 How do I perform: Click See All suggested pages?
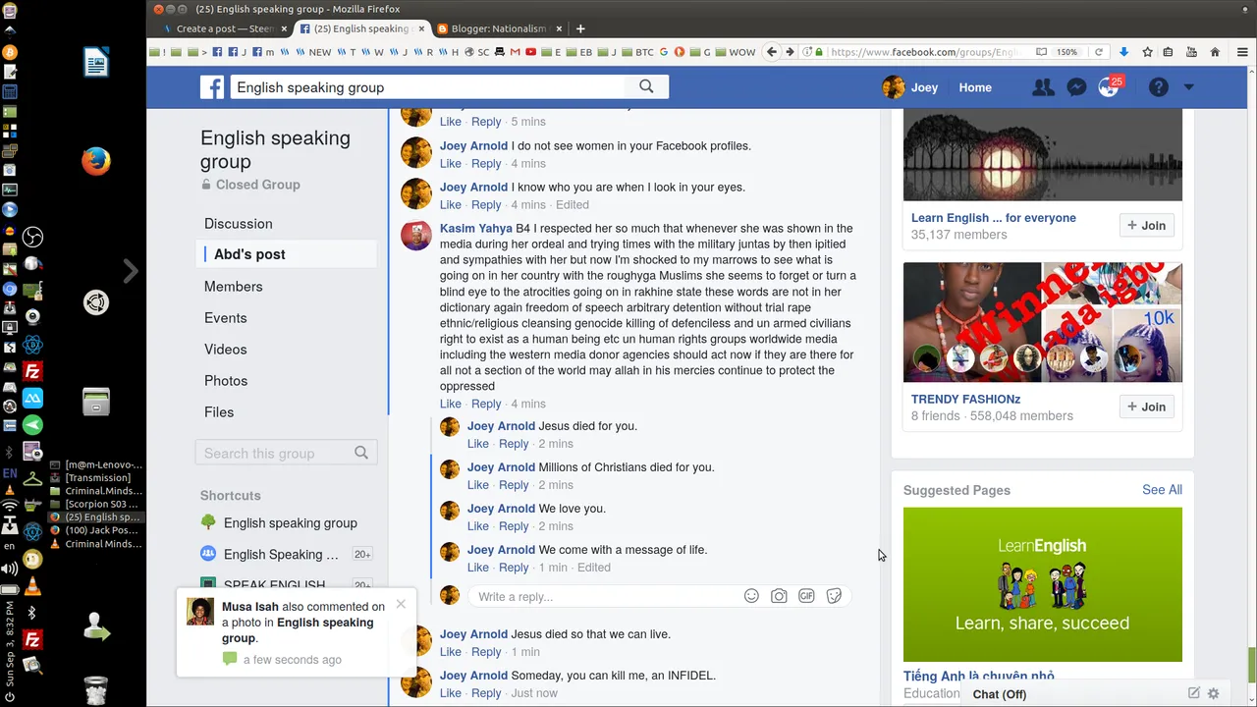click(x=1162, y=490)
